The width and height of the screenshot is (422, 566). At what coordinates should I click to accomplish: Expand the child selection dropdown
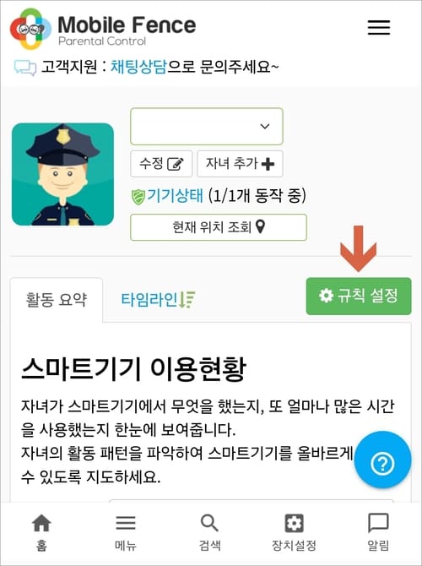[206, 127]
